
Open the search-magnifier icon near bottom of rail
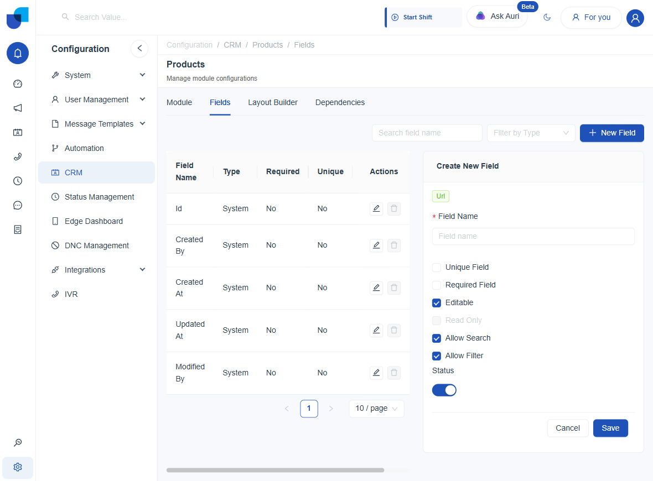click(18, 443)
